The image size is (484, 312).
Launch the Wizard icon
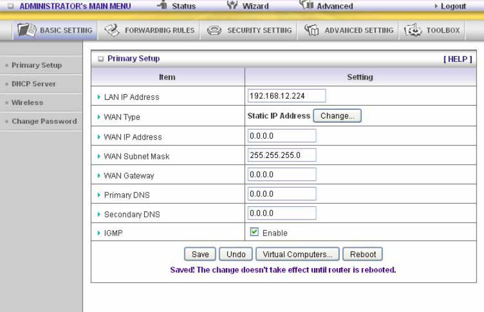(232, 5)
